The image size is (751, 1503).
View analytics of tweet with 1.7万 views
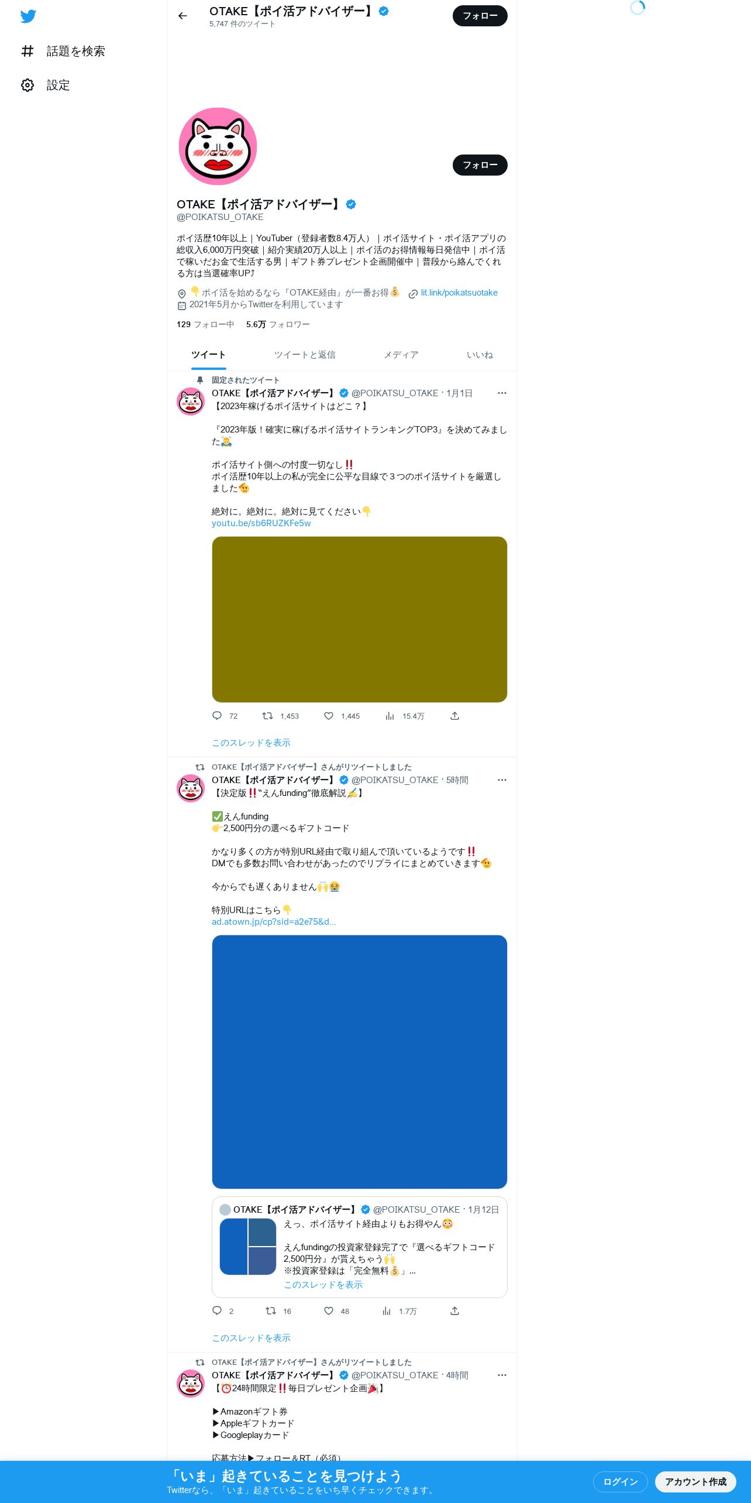click(387, 1311)
